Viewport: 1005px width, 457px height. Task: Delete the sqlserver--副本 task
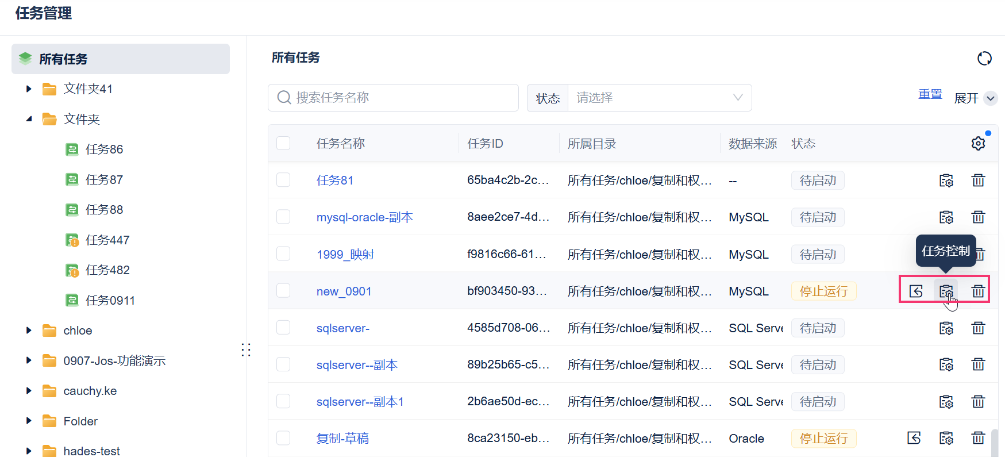[978, 365]
